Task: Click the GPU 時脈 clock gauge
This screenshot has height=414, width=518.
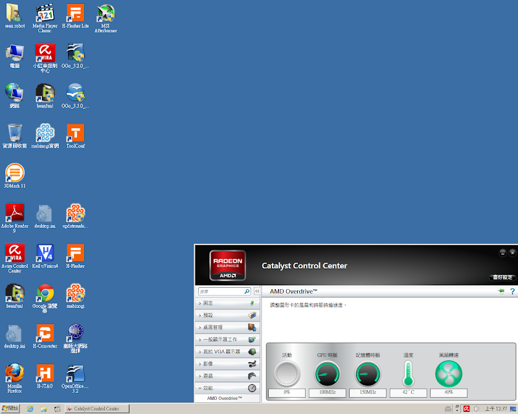Action: coord(327,374)
